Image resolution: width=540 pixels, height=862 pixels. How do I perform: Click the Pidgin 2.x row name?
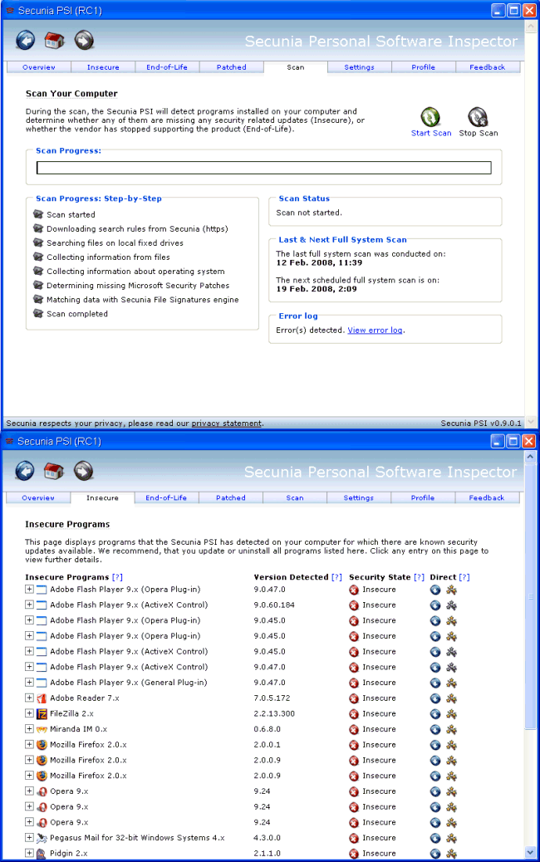tap(69, 853)
